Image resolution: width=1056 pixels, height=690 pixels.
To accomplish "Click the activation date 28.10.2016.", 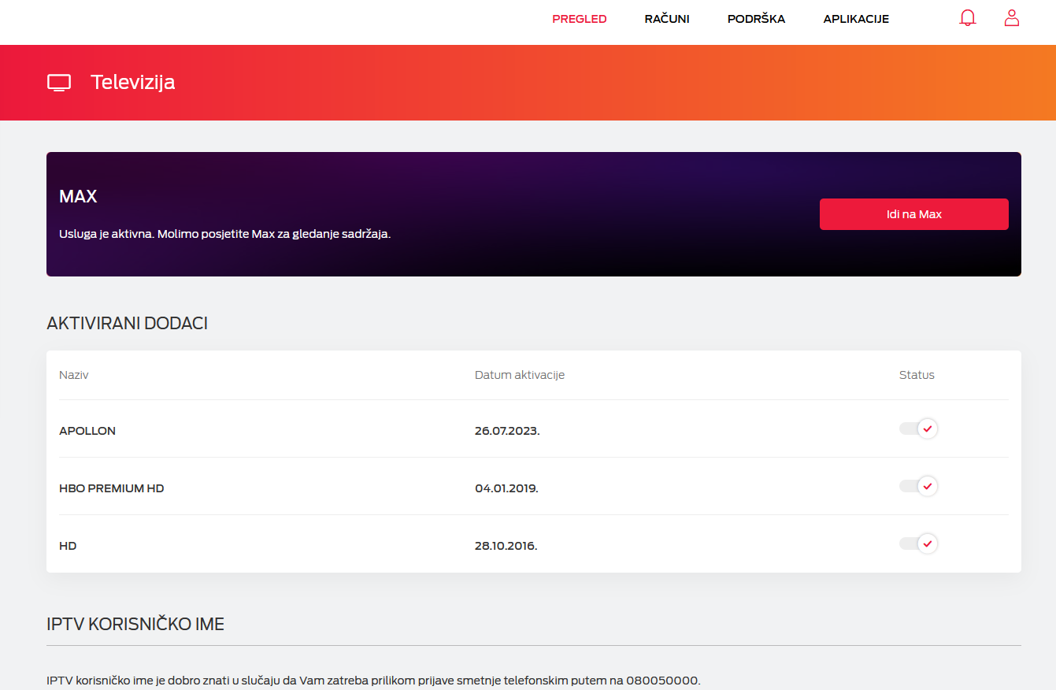I will click(506, 546).
